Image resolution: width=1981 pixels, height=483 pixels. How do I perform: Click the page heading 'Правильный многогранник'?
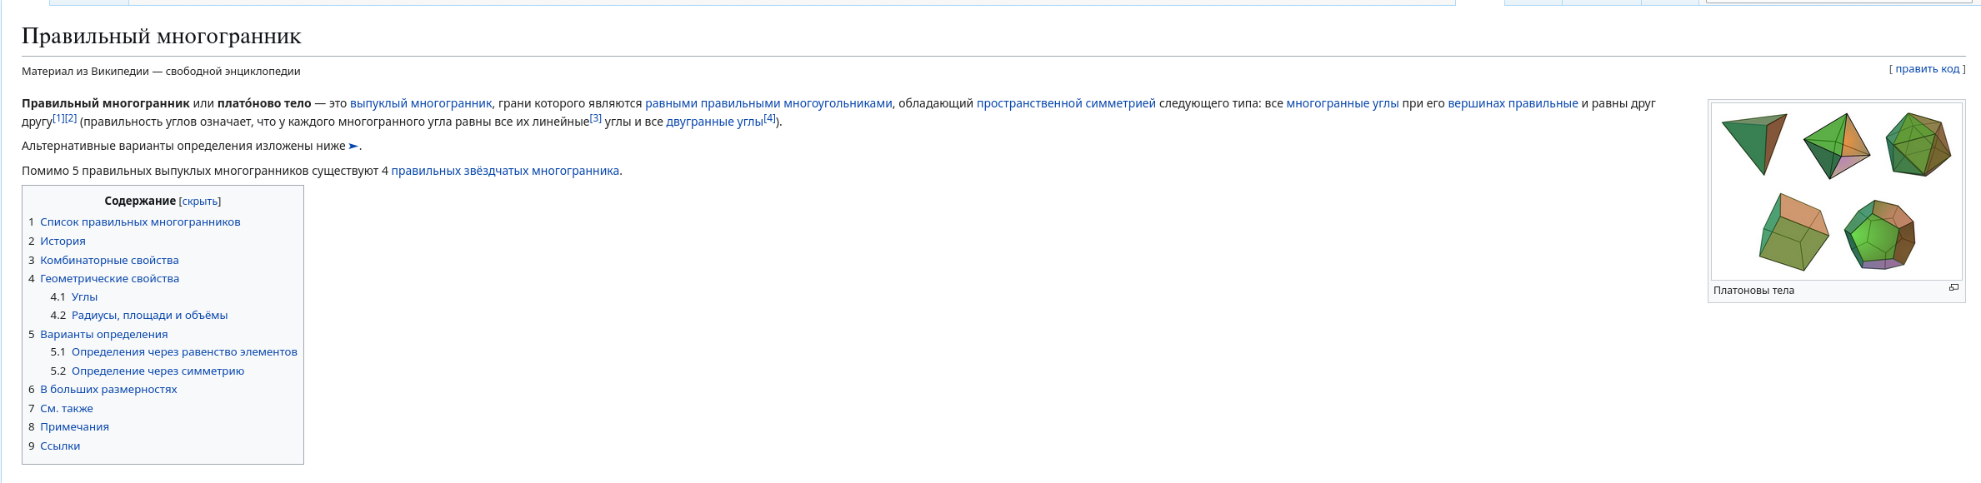click(x=162, y=36)
